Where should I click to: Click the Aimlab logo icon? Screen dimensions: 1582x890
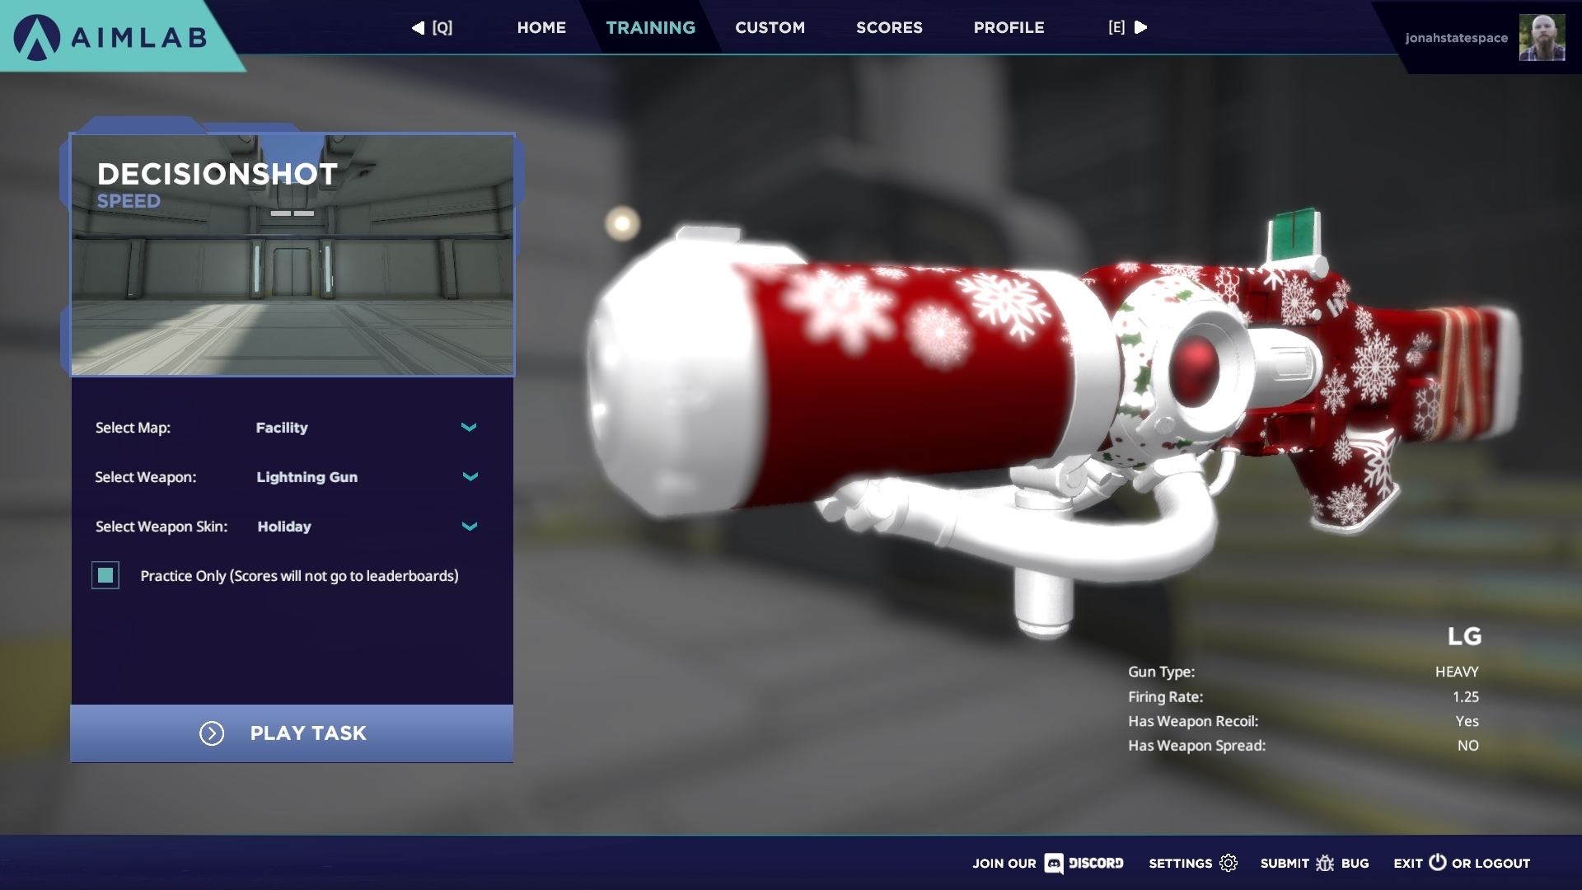point(37,37)
